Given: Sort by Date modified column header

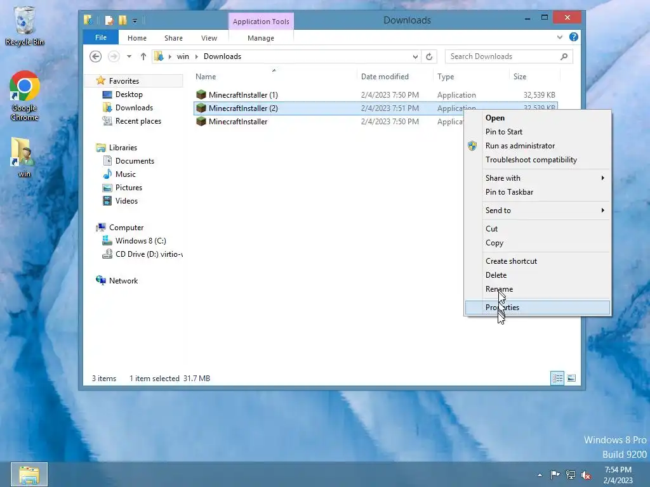Looking at the screenshot, I should pyautogui.click(x=395, y=77).
